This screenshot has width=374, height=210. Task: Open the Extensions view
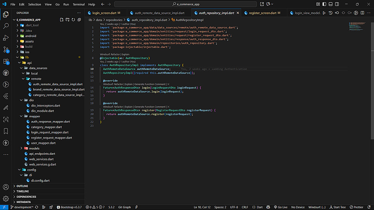point(6,61)
